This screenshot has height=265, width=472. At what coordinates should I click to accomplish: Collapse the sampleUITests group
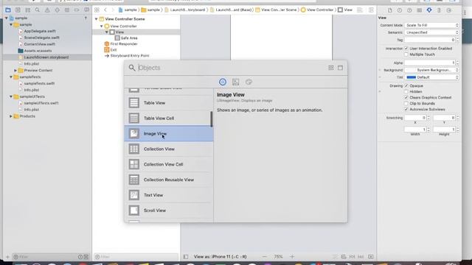11,96
